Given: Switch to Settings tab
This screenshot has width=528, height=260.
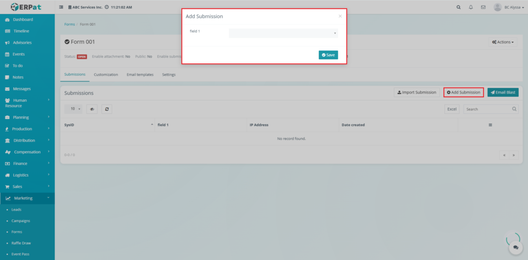Looking at the screenshot, I should click(x=169, y=75).
